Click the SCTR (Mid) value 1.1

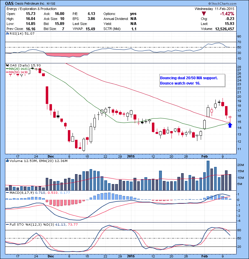click(134, 29)
